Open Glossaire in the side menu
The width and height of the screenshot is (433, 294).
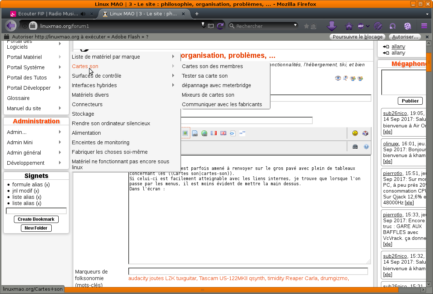point(18,98)
